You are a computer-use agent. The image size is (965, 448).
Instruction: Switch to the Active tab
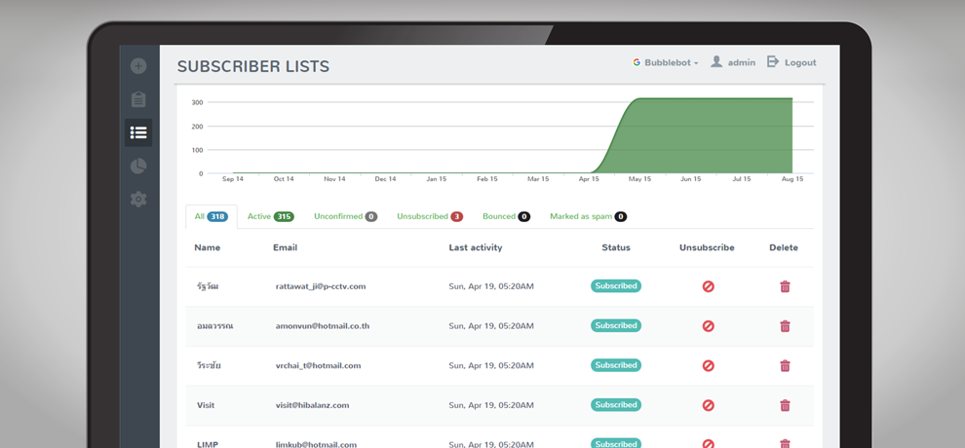[x=270, y=216]
